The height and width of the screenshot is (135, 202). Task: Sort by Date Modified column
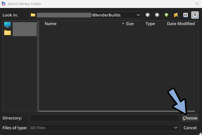point(181,24)
